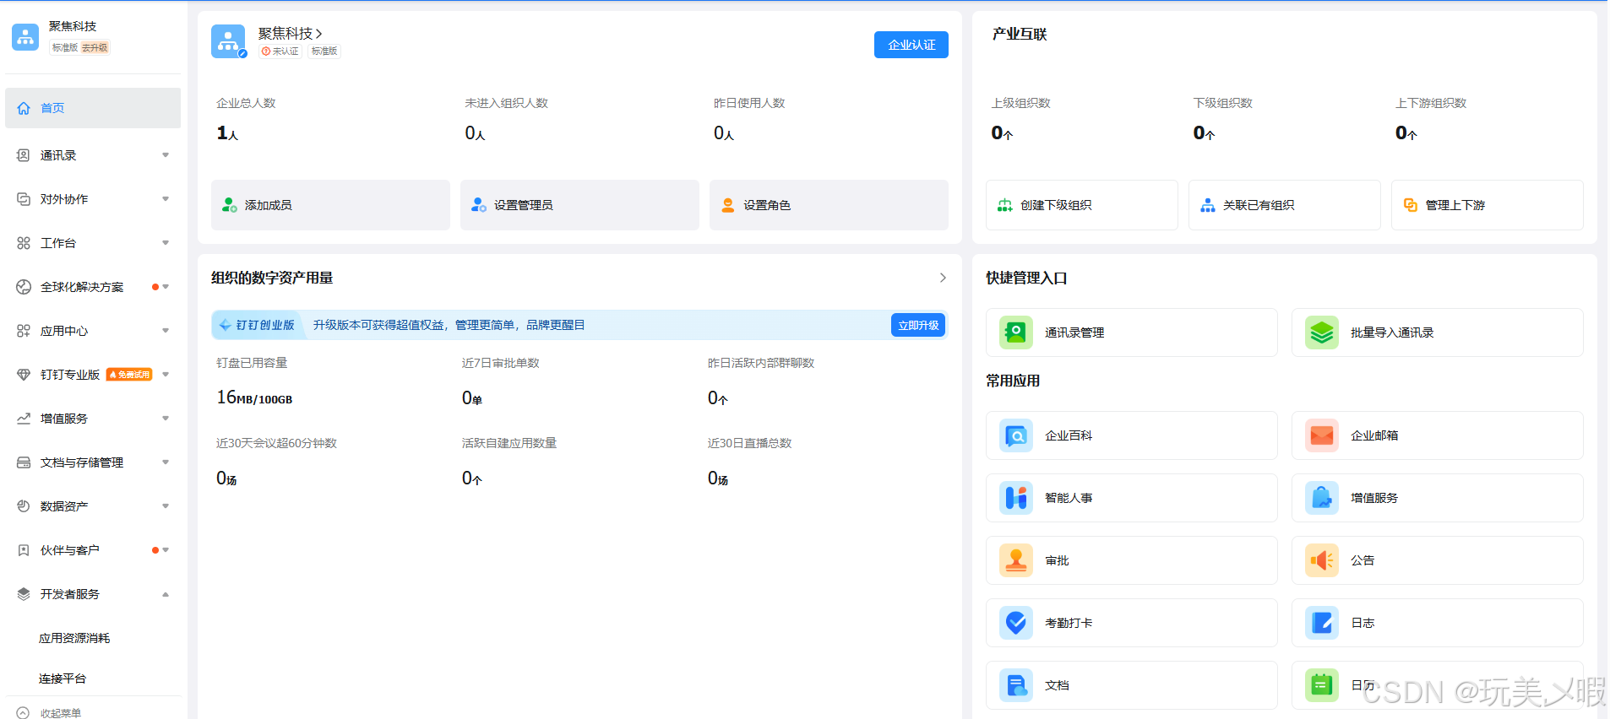Click the 工作台 grid icon in the sidebar
The height and width of the screenshot is (719, 1610).
24,243
